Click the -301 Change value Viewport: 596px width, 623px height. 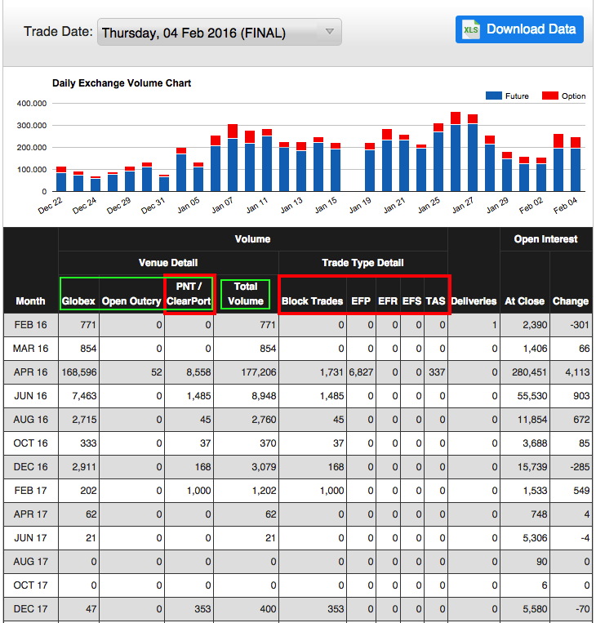pyautogui.click(x=580, y=325)
